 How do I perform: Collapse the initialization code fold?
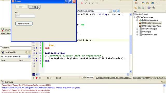44,53
